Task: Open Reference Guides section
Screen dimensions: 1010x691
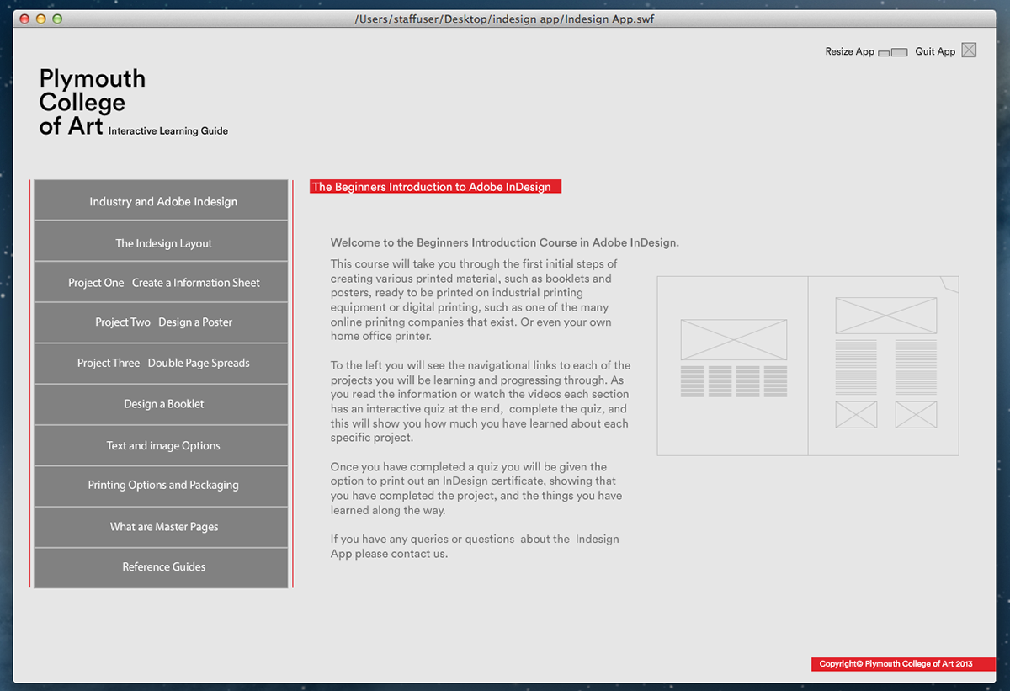Action: 162,567
